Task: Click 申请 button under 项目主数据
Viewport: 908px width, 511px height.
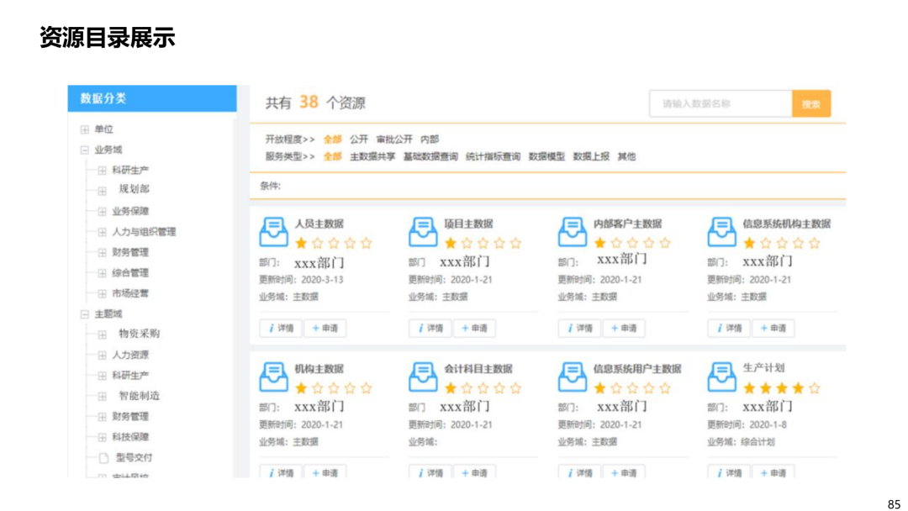Action: tap(474, 328)
